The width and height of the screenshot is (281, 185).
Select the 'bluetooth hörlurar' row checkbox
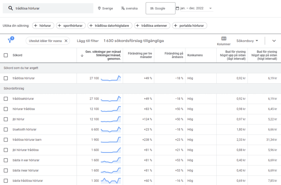click(x=5, y=129)
